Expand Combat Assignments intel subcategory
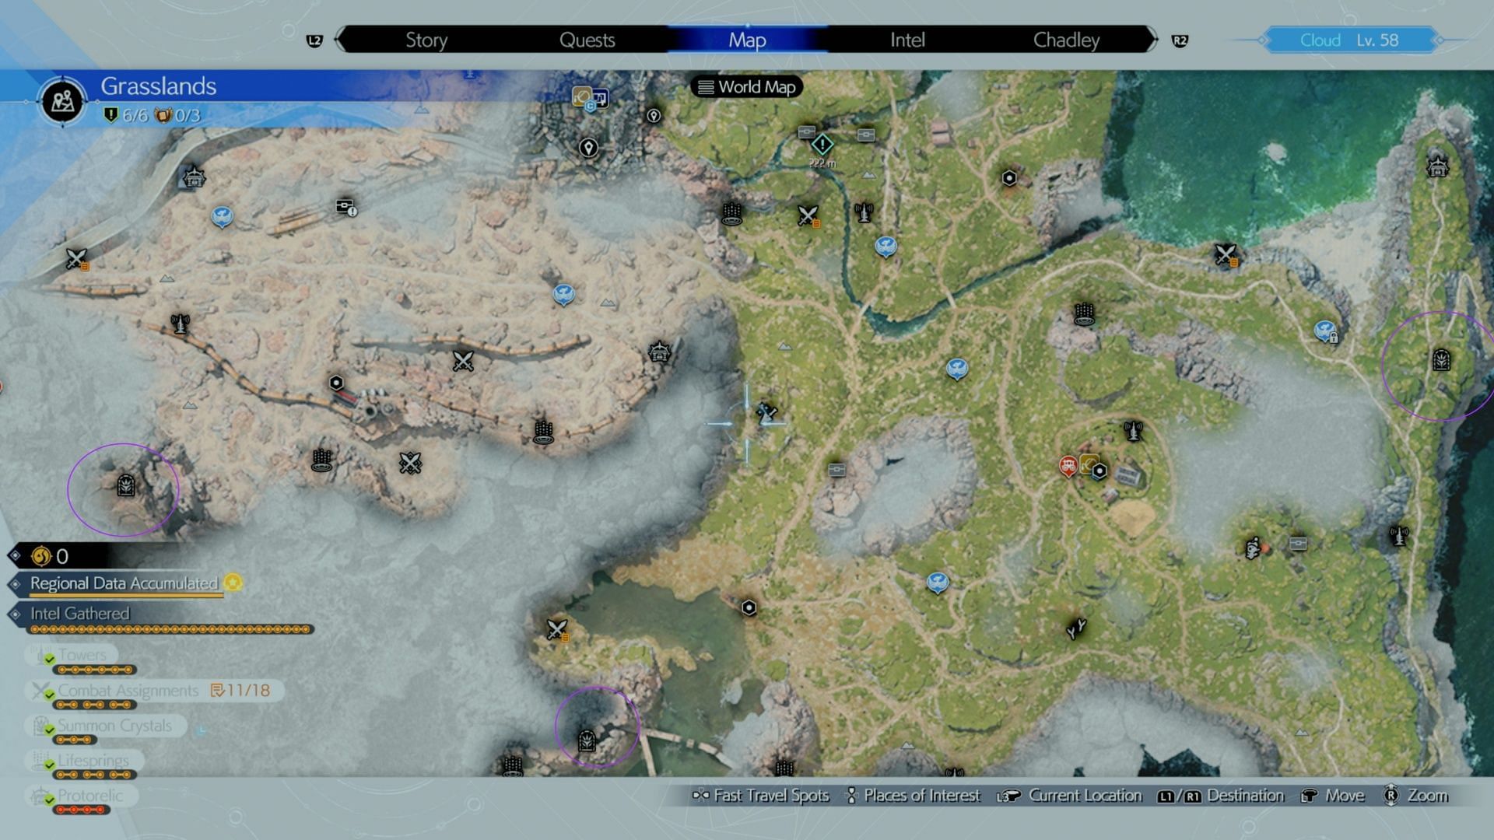The height and width of the screenshot is (840, 1494). [128, 689]
